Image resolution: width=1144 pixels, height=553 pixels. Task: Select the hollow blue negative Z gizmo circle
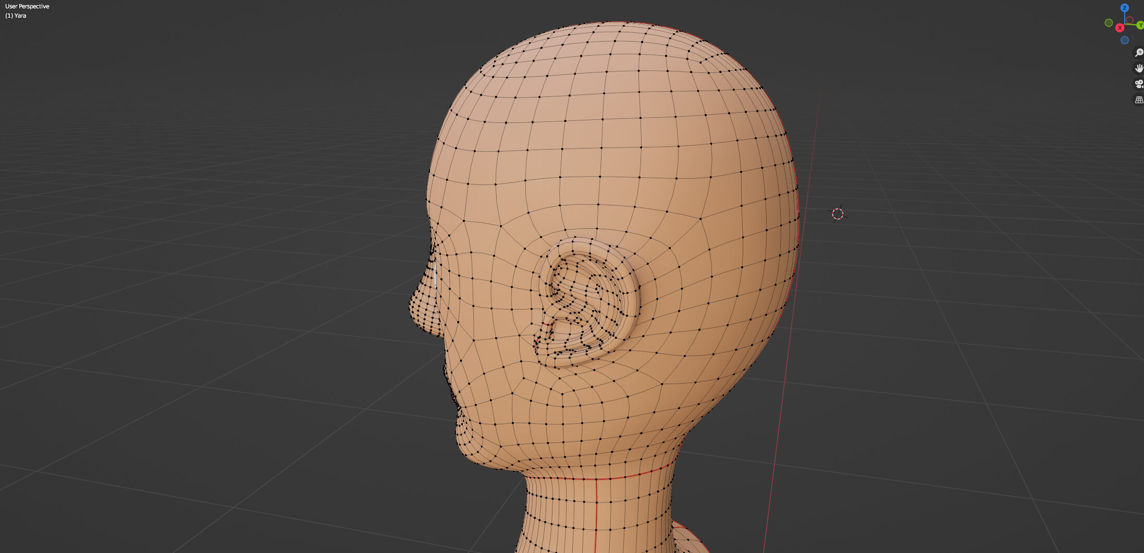coord(1125,40)
